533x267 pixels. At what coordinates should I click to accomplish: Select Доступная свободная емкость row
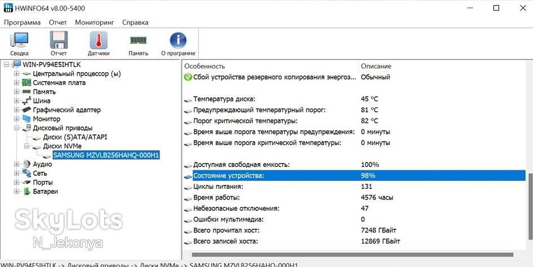click(x=354, y=165)
